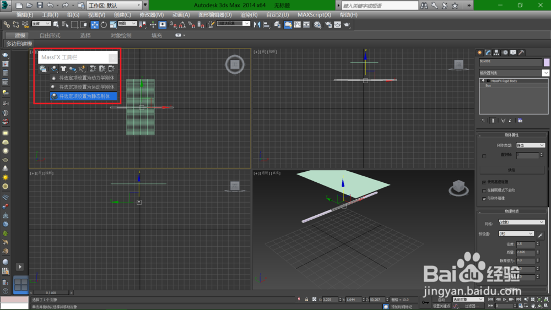Click the Set Key key icon
The height and width of the screenshot is (310, 551).
425,302
